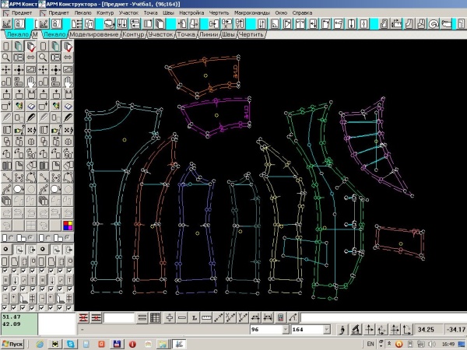The image size is (467, 350).
Task: Click the crossed axes icon next to the microscope
Action: pyautogui.click(x=369, y=330)
